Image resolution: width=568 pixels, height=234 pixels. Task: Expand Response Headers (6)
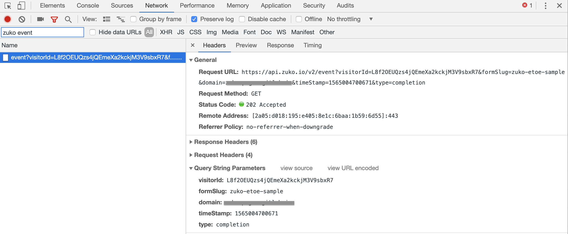[x=191, y=142]
